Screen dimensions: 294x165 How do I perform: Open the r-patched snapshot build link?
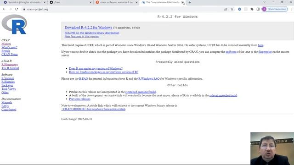click(141, 92)
